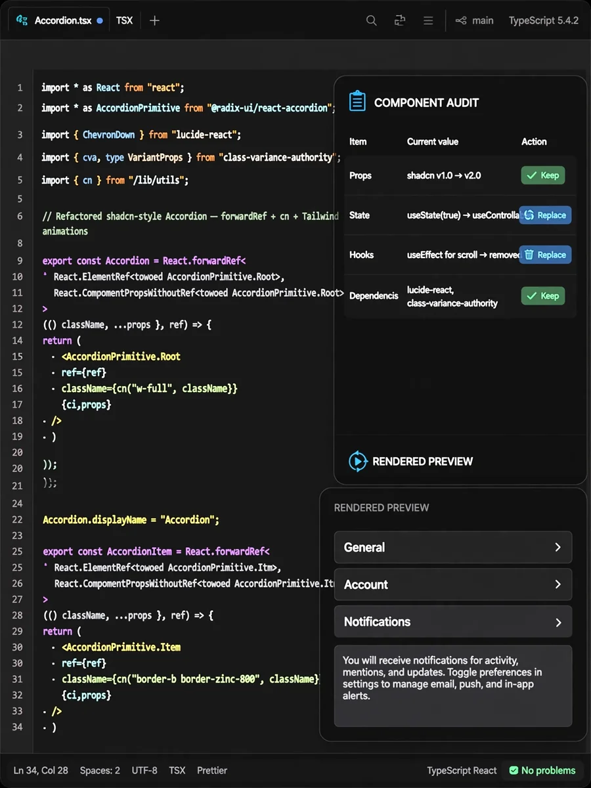Click the notifications description text box
Screen dimensions: 591x788
(453, 686)
